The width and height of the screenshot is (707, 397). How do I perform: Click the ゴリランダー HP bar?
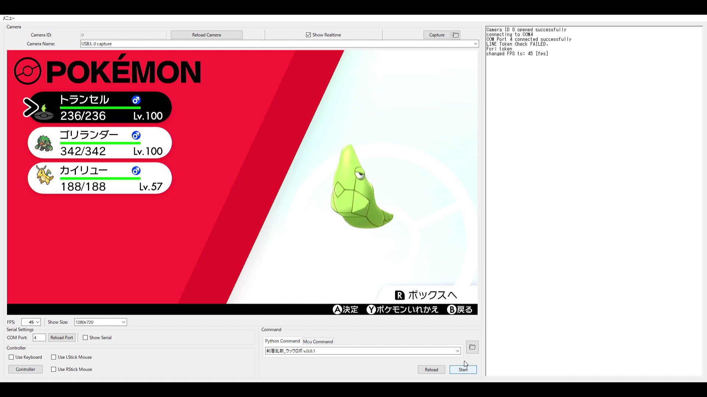[x=100, y=143]
